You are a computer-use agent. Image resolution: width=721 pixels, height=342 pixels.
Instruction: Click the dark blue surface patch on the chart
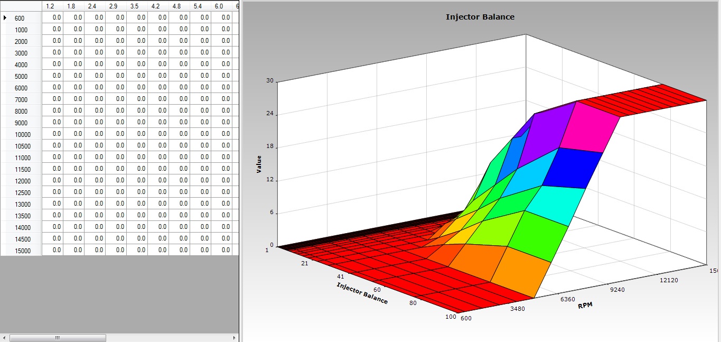[573, 168]
